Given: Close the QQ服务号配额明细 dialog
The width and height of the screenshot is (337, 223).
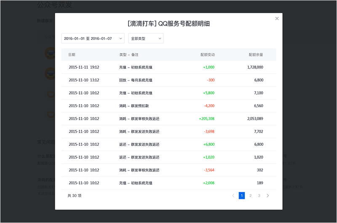Looking at the screenshot, I should pos(277,18).
